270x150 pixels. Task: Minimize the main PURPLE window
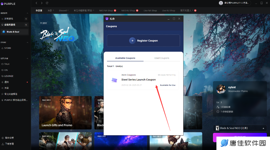[x=256, y=3]
